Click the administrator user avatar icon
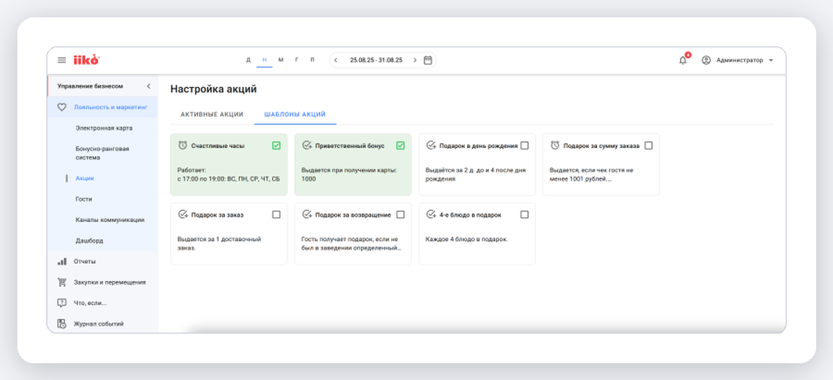The image size is (833, 380). click(x=706, y=60)
